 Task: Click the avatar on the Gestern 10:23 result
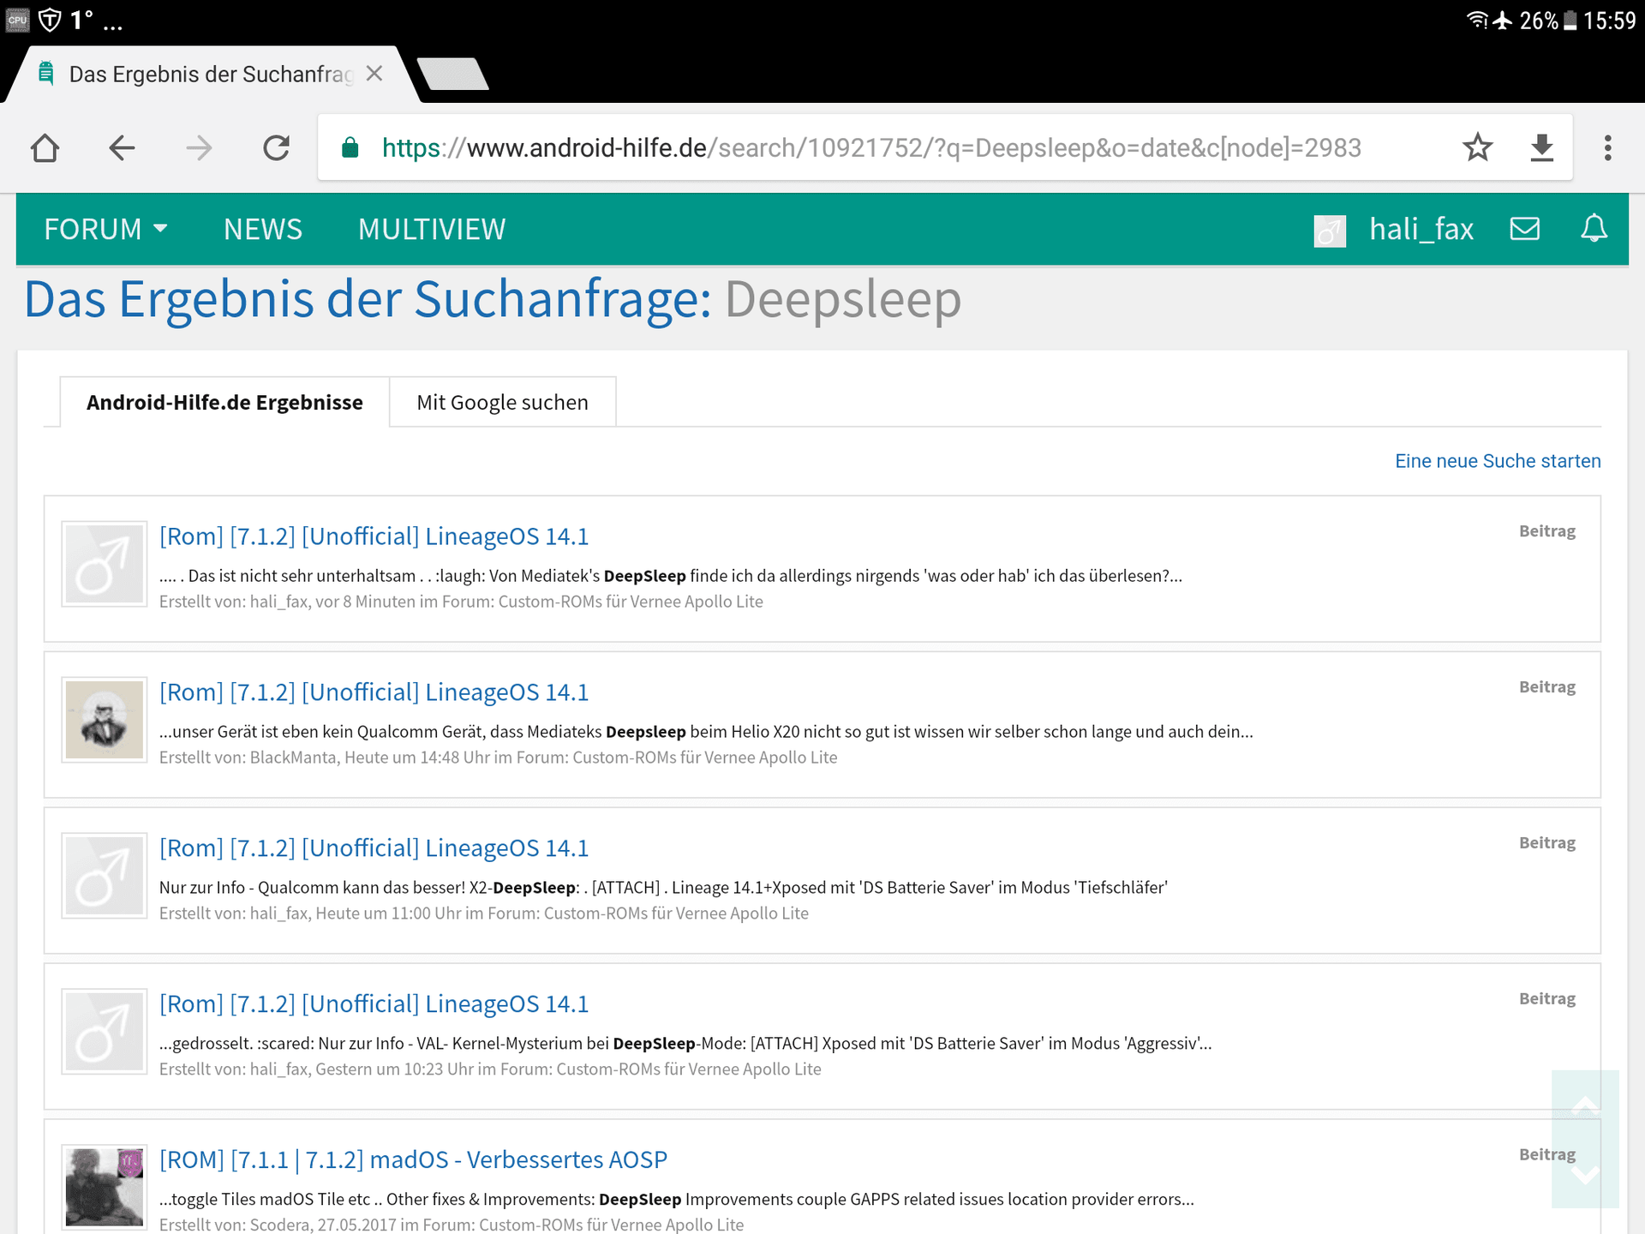pos(105,1032)
